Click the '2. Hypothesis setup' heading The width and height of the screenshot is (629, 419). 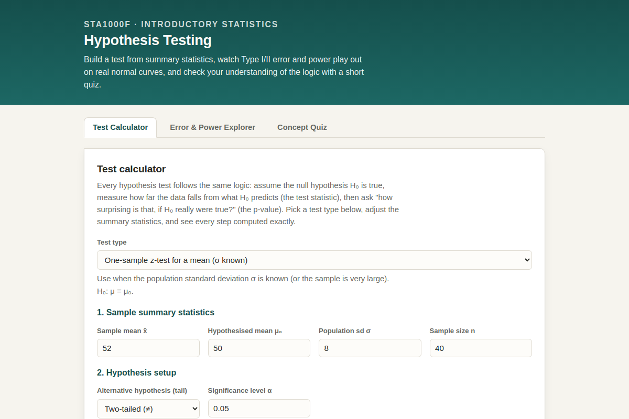tap(136, 372)
